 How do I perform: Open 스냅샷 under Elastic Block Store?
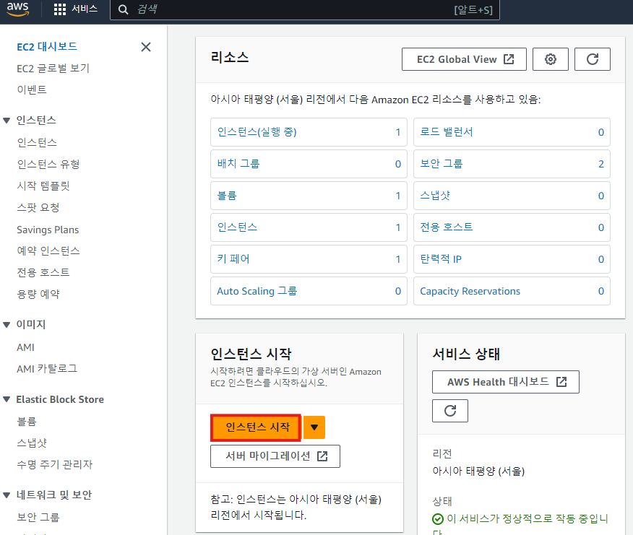pyautogui.click(x=32, y=443)
